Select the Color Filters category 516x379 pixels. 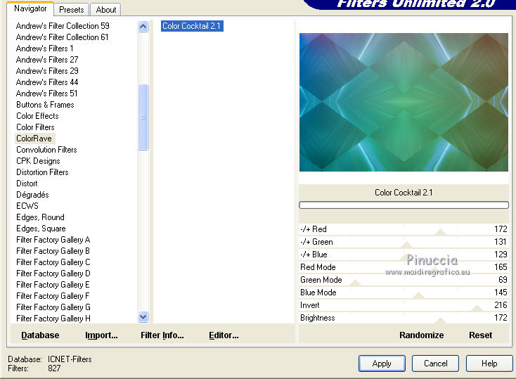click(35, 127)
